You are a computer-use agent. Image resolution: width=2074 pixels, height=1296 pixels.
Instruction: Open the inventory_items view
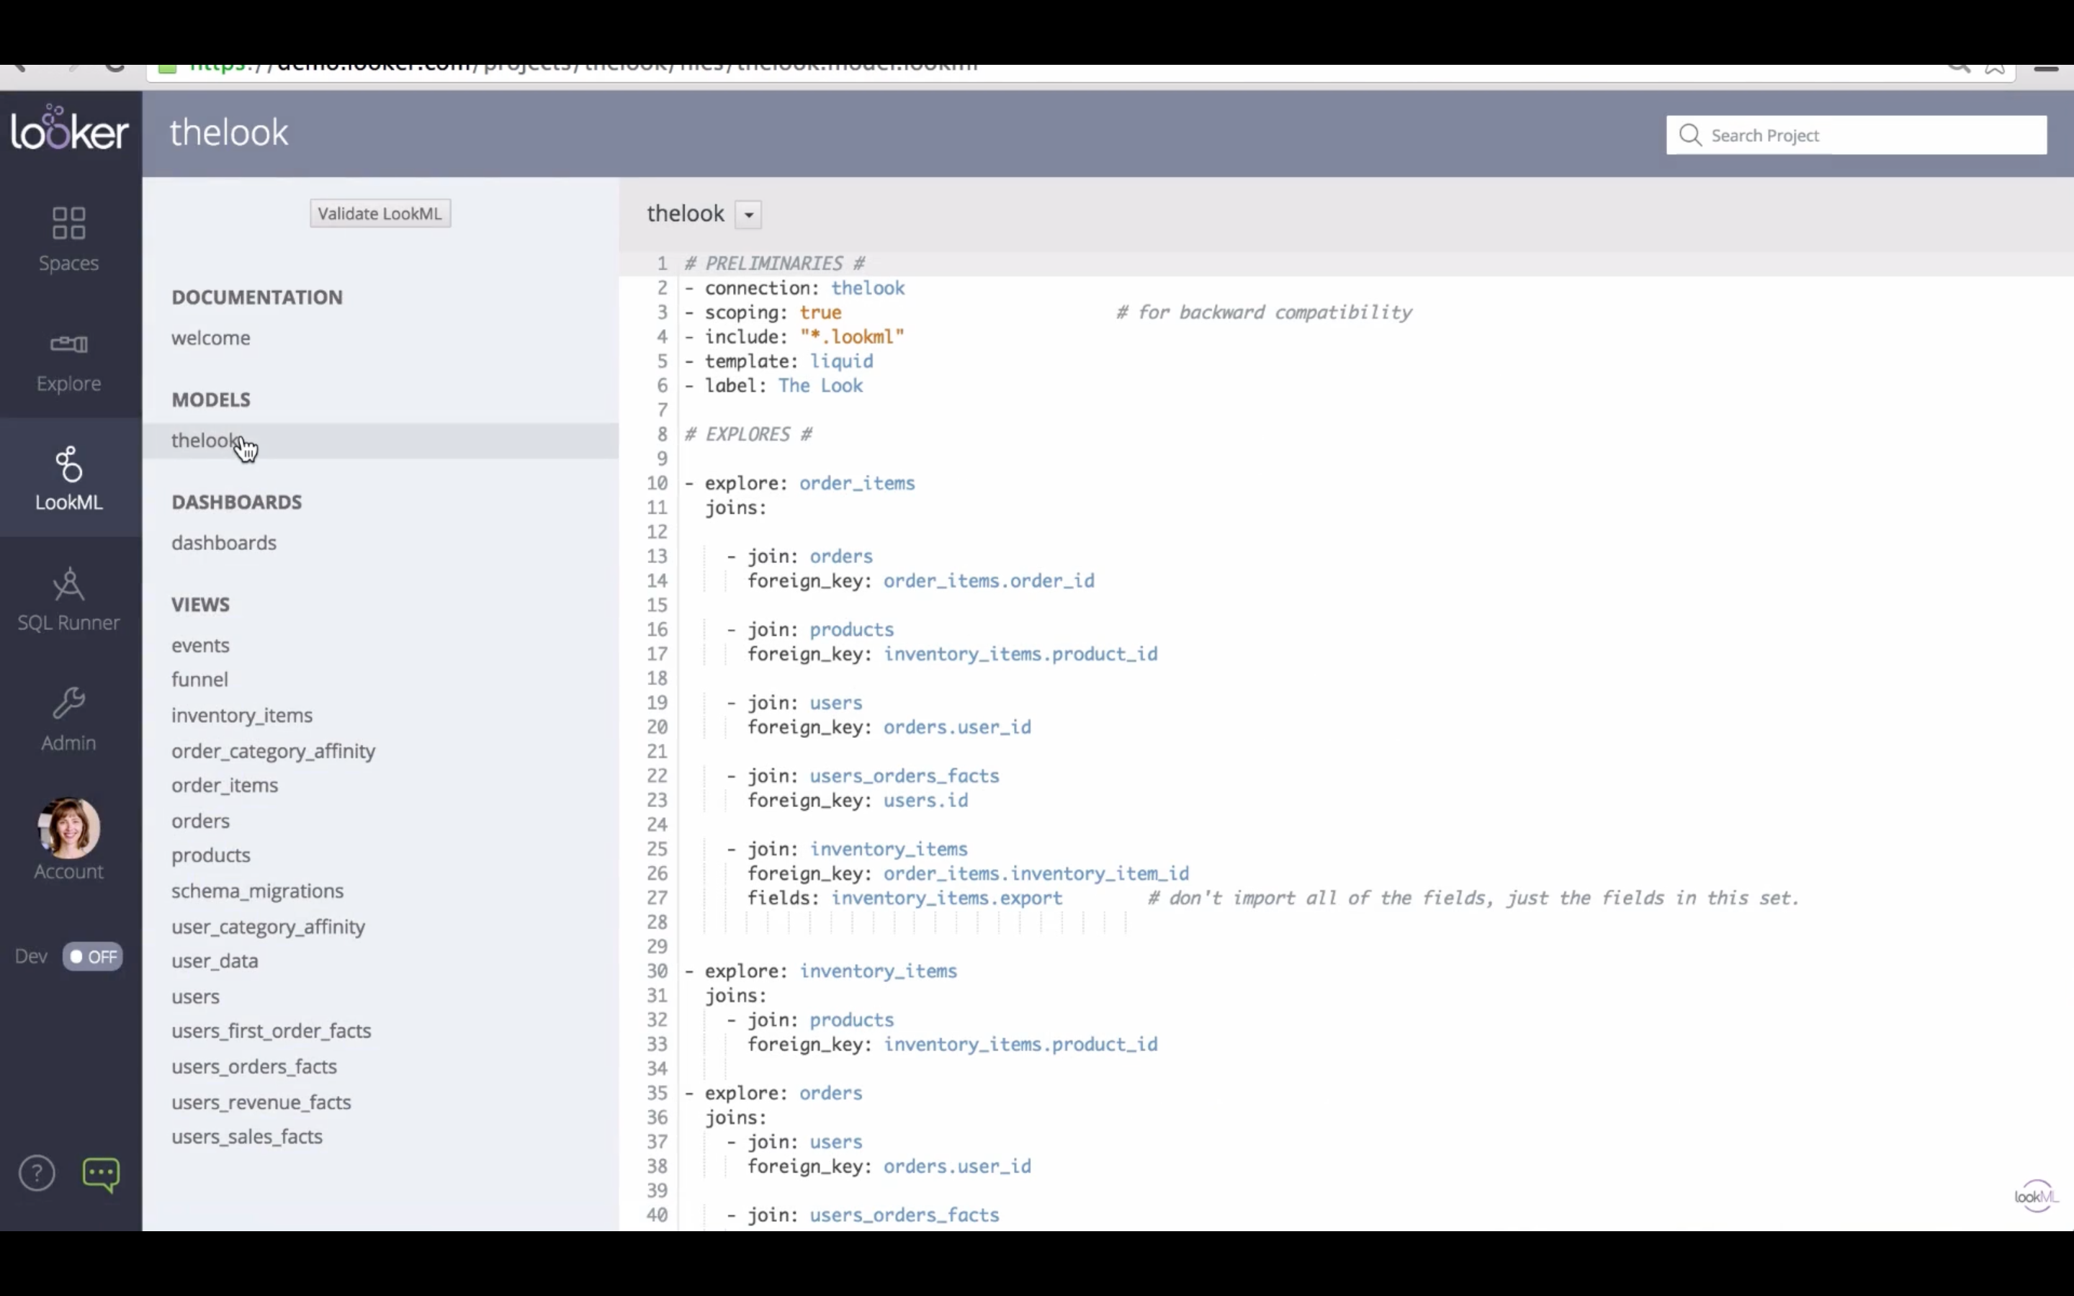242,715
